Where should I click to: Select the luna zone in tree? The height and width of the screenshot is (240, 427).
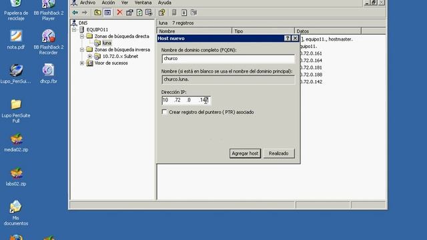click(x=107, y=43)
